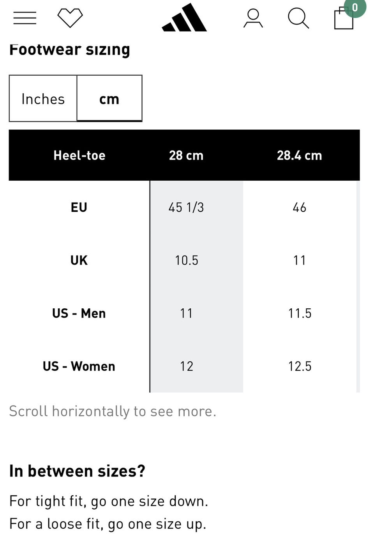The height and width of the screenshot is (553, 374).
Task: Choose US Women size 12.5 cell
Action: pyautogui.click(x=300, y=366)
